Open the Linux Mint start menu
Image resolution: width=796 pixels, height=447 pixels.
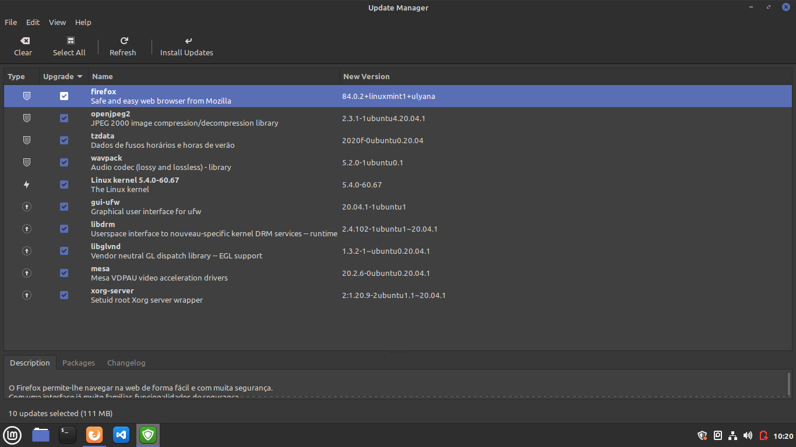pos(12,435)
